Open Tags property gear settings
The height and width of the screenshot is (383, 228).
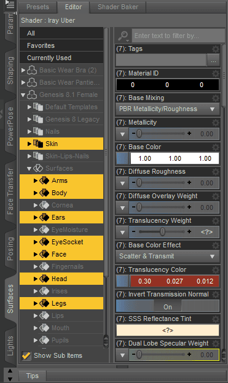(216, 49)
